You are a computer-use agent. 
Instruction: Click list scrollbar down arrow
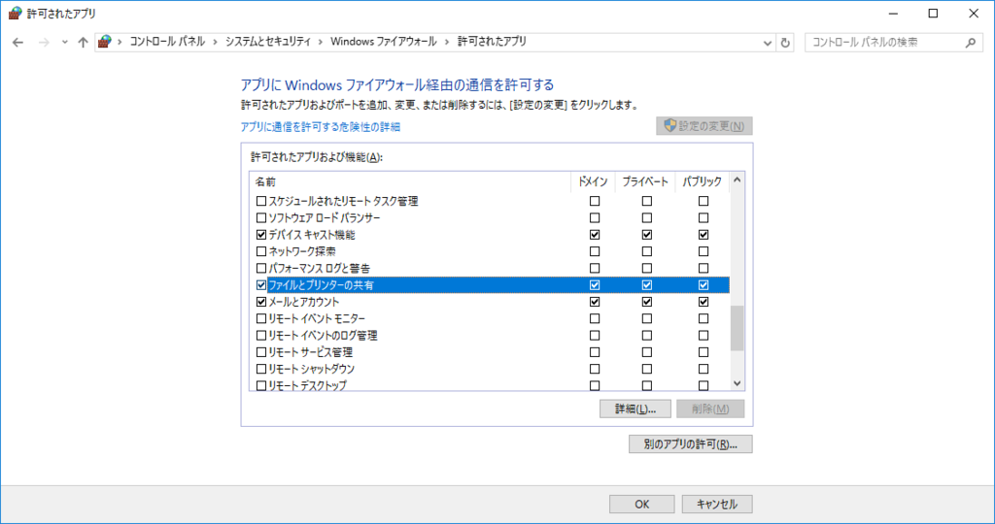737,382
